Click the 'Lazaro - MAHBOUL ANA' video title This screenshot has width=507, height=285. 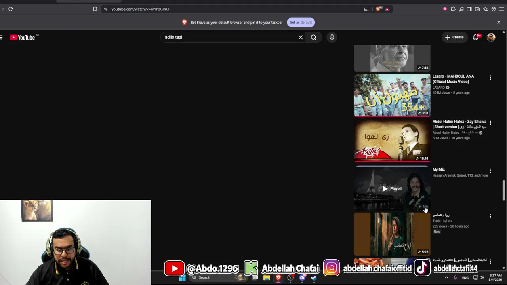pyautogui.click(x=453, y=79)
